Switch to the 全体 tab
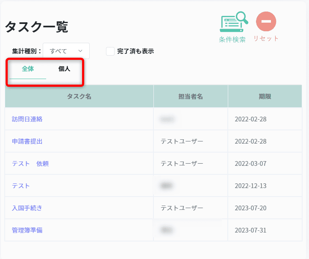This screenshot has height=259, width=309. tap(28, 69)
